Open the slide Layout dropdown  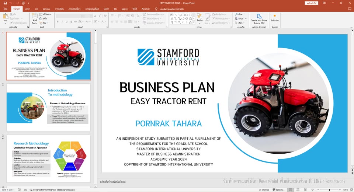(x=46, y=14)
